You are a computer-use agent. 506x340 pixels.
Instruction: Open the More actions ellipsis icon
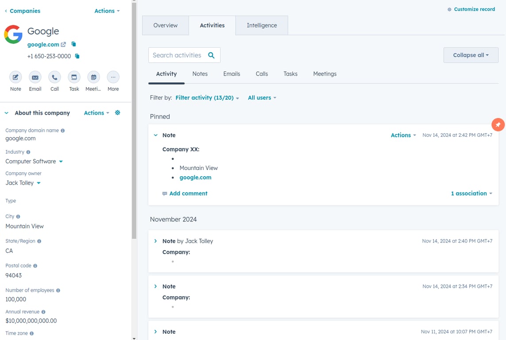113,77
